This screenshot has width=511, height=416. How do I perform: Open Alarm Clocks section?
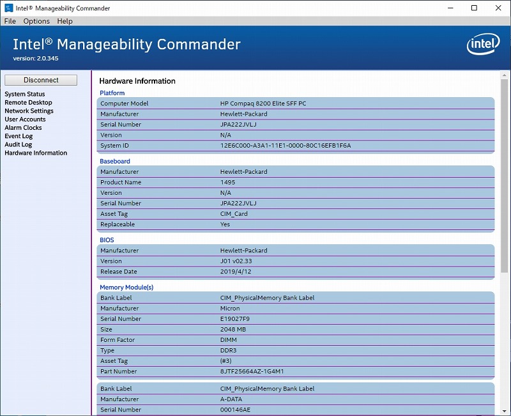click(23, 127)
